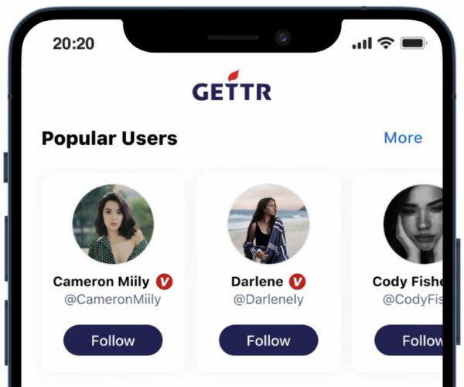Follow Cameron Miily
Image resolution: width=464 pixels, height=387 pixels.
pyautogui.click(x=113, y=341)
